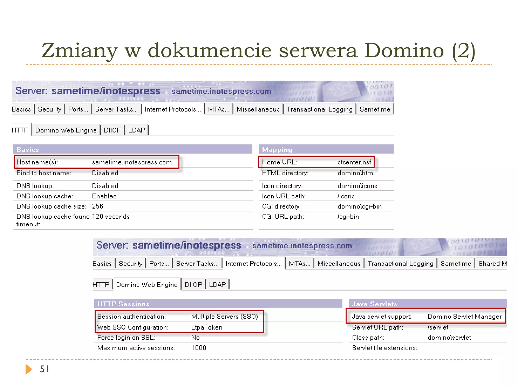This screenshot has width=518, height=388.
Task: Click Java servlet support value Domino Servlet Manager
Action: (x=464, y=317)
